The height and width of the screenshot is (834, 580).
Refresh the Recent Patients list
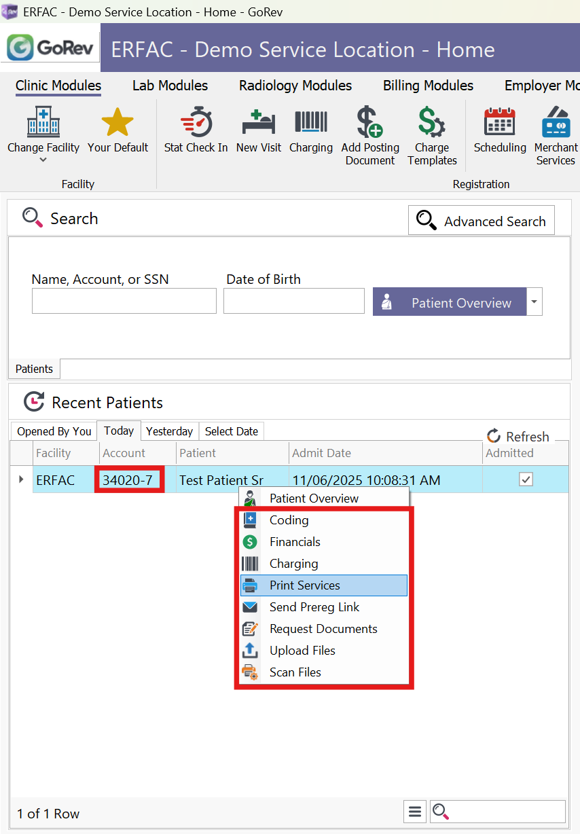(x=518, y=437)
